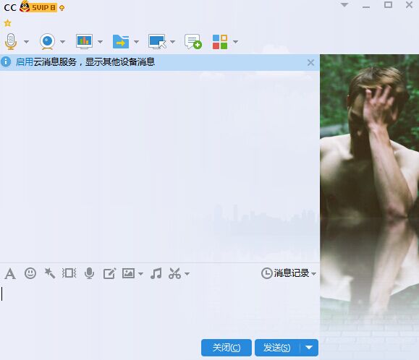Open the apps grid icon

(220, 42)
